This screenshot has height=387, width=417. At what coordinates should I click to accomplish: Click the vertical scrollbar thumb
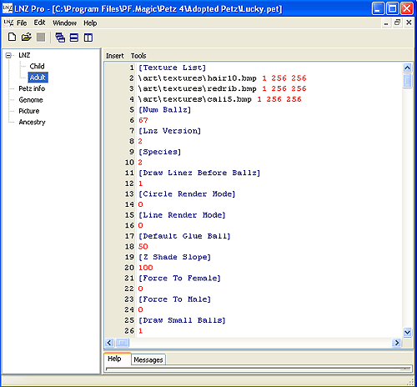407,81
